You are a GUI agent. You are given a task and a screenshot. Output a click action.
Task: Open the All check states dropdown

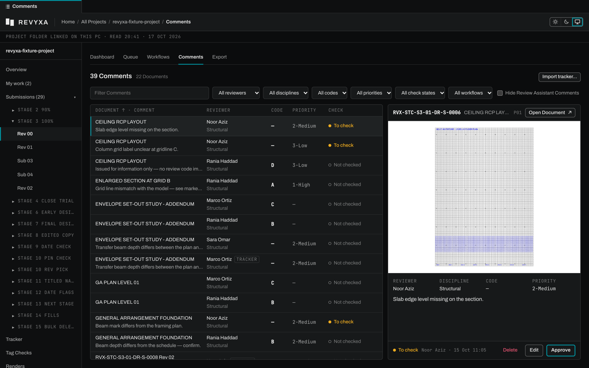tap(420, 93)
